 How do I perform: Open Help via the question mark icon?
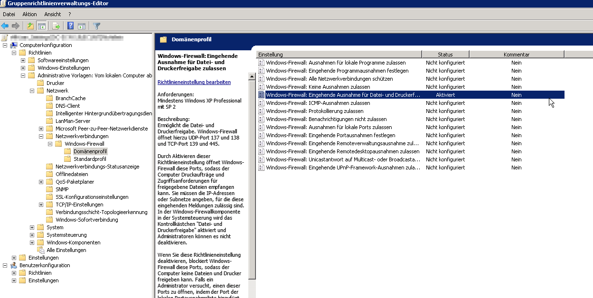click(70, 26)
